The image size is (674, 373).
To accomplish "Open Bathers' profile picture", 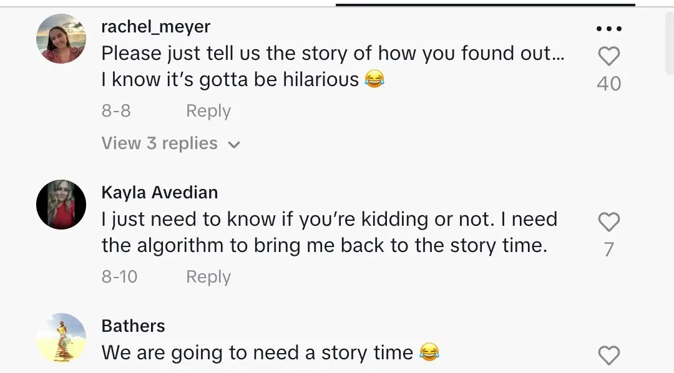I will (x=61, y=338).
